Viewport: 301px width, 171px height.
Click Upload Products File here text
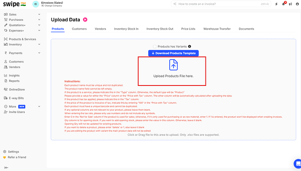[173, 76]
